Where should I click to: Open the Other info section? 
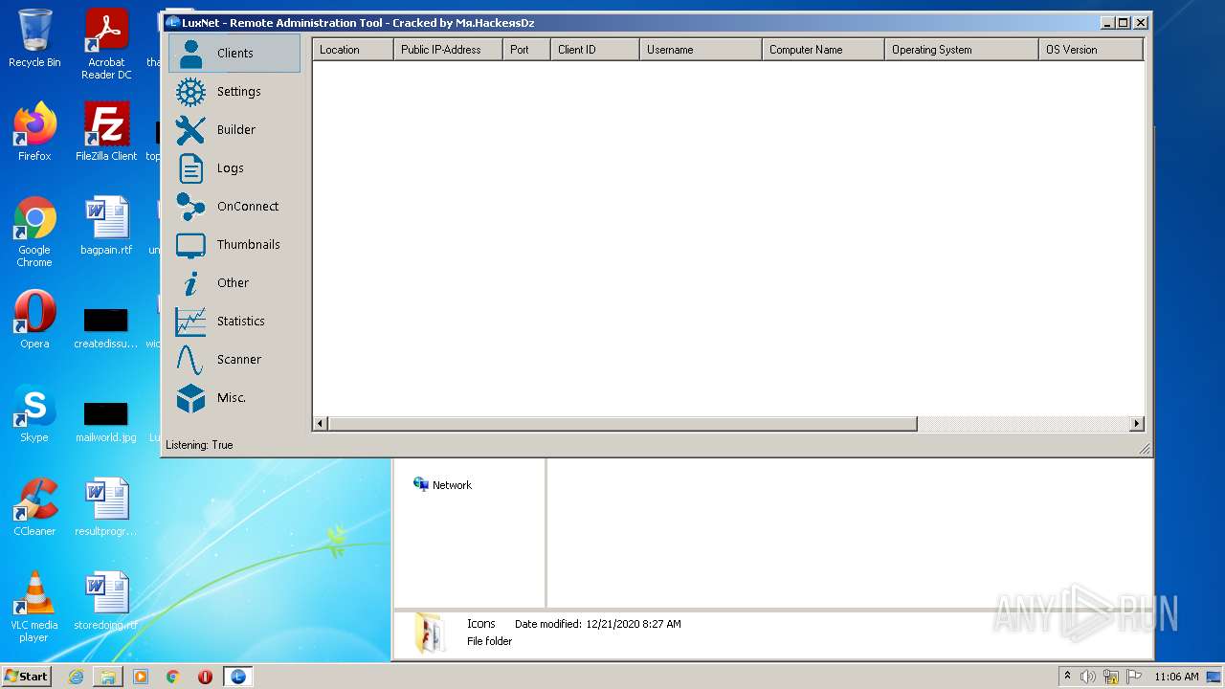pyautogui.click(x=234, y=283)
